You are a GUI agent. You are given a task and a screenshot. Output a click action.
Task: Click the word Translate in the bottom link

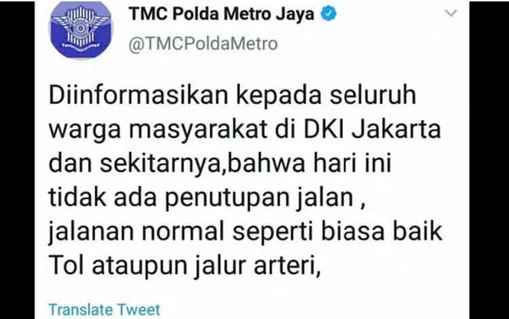81,309
